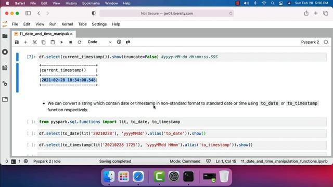Insert a cell below with plus icon
333x187 pixels.
(25, 42)
